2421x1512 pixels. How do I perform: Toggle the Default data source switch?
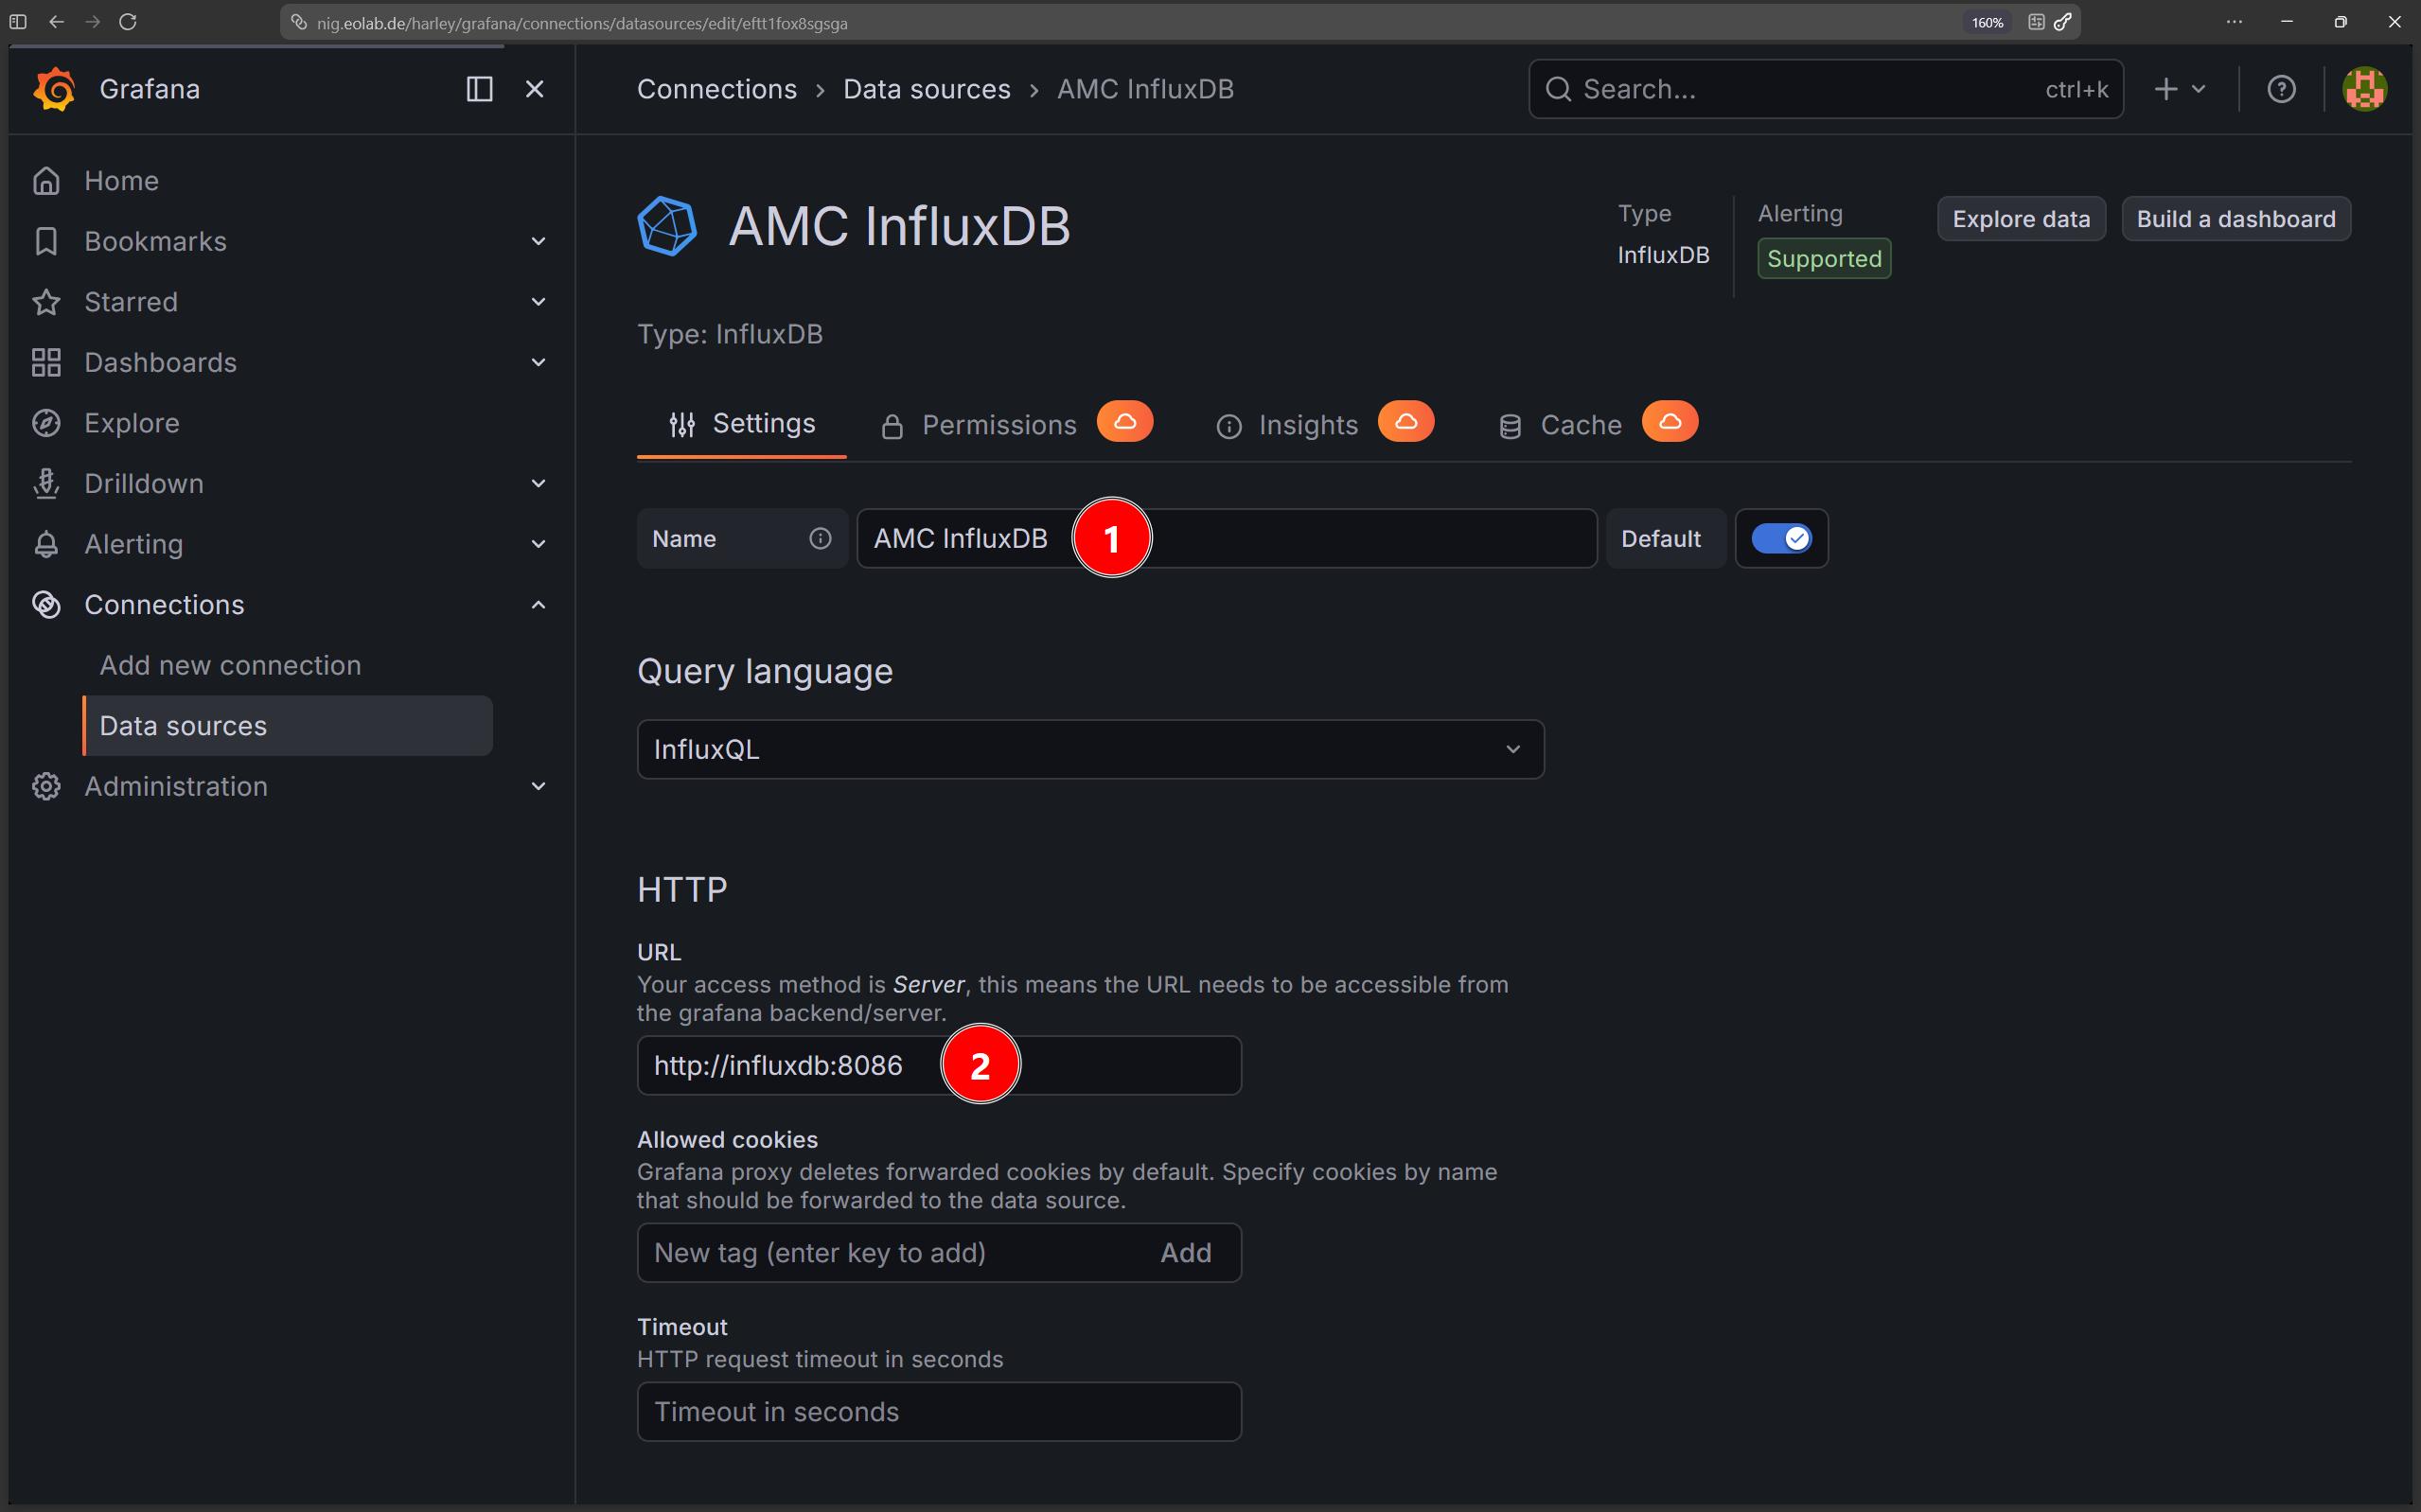(x=1781, y=539)
